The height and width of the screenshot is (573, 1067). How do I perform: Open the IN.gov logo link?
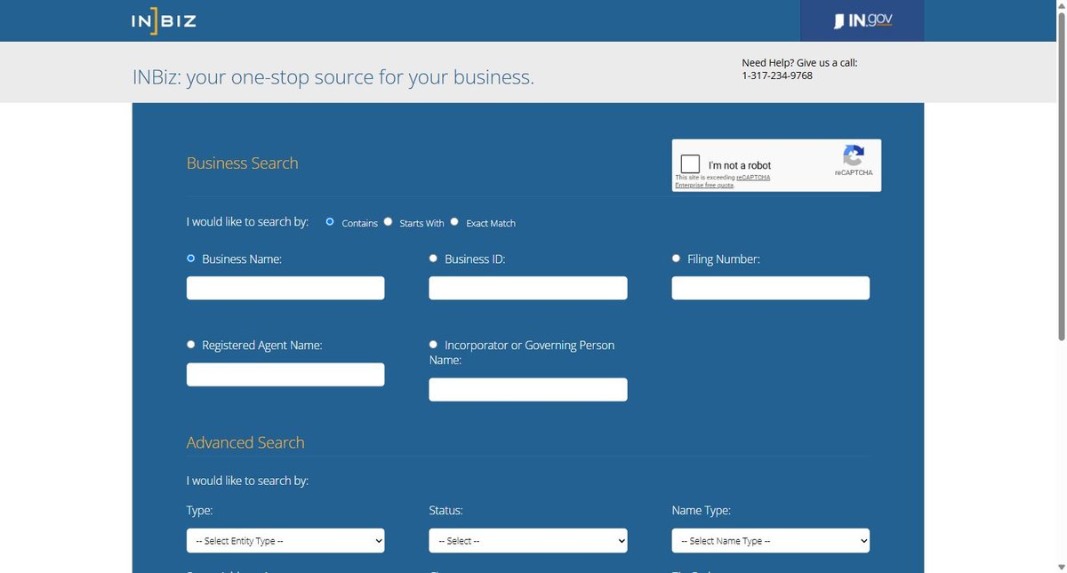point(862,20)
